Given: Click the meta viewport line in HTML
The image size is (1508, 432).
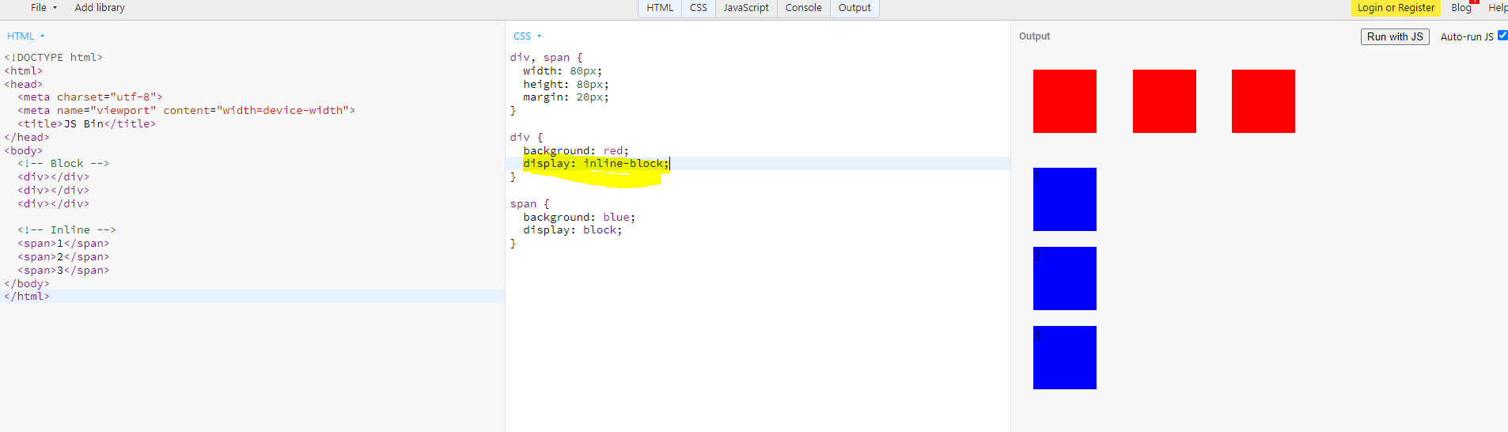Looking at the screenshot, I should pyautogui.click(x=187, y=111).
